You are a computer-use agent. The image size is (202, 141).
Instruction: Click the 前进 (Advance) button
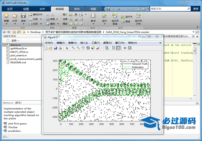pos(126,21)
